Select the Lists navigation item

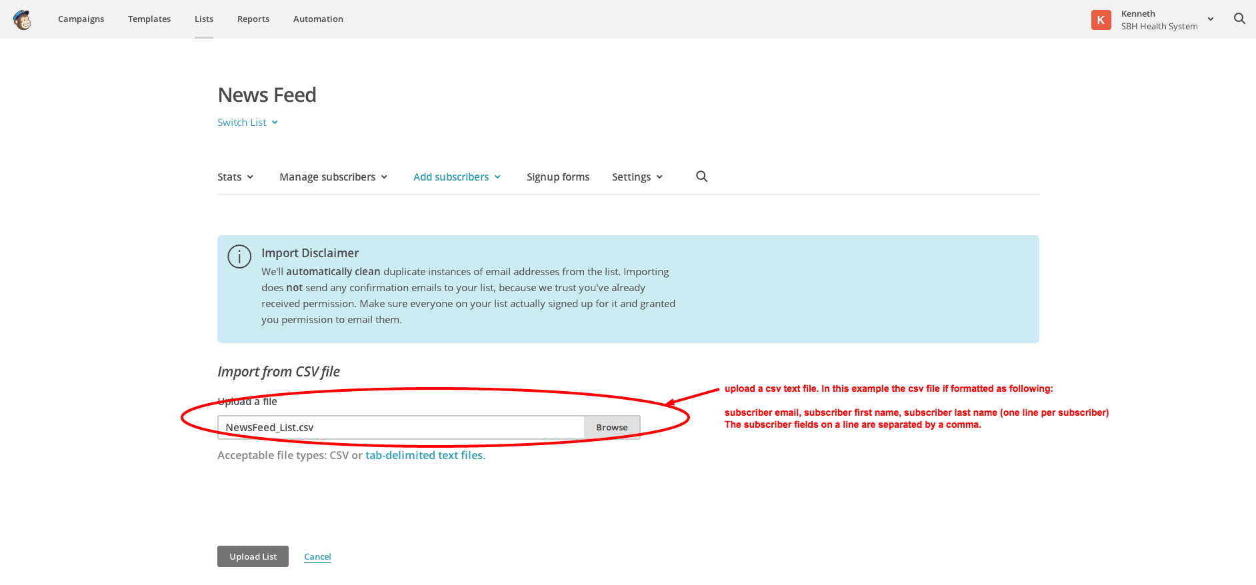(x=204, y=19)
